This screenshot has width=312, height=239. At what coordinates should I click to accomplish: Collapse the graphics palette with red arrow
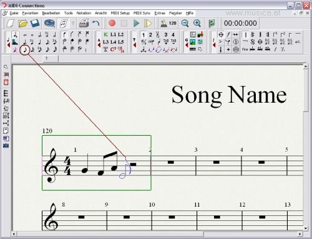[x=187, y=45]
